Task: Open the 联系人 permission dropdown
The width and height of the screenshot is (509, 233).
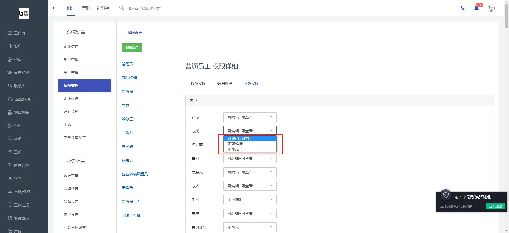Action: 250,172
